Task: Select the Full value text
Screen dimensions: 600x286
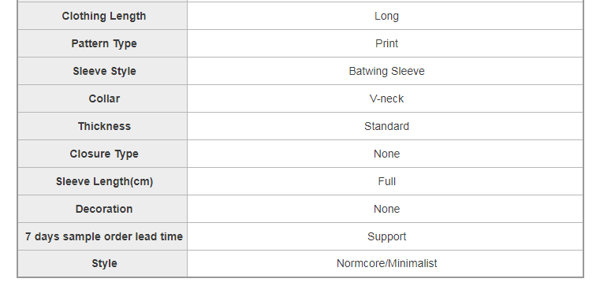Action: (386, 181)
